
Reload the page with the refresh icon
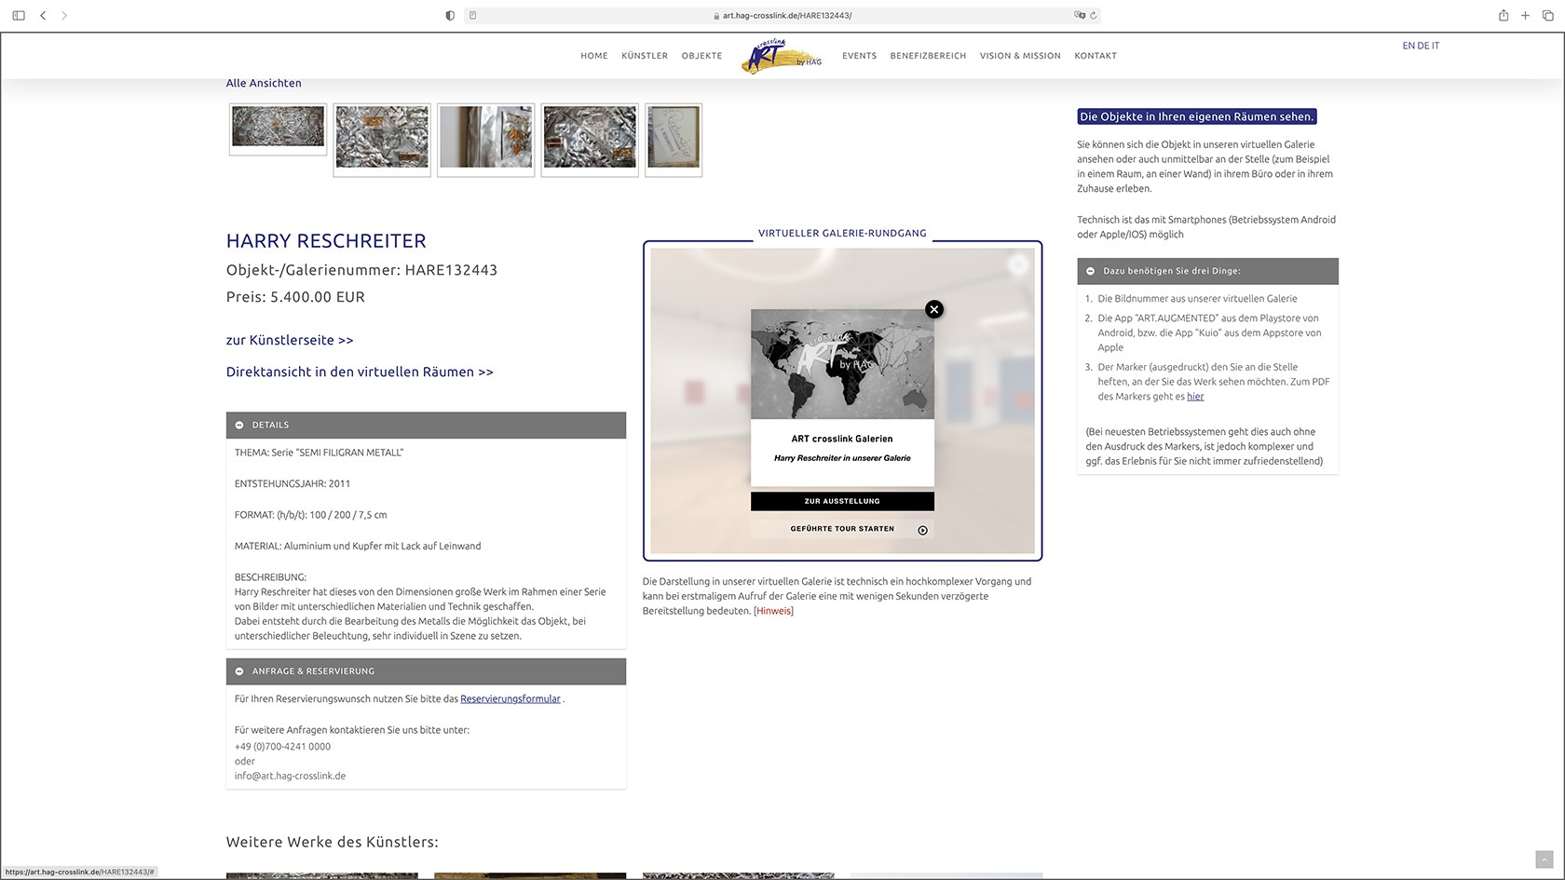tap(1093, 16)
